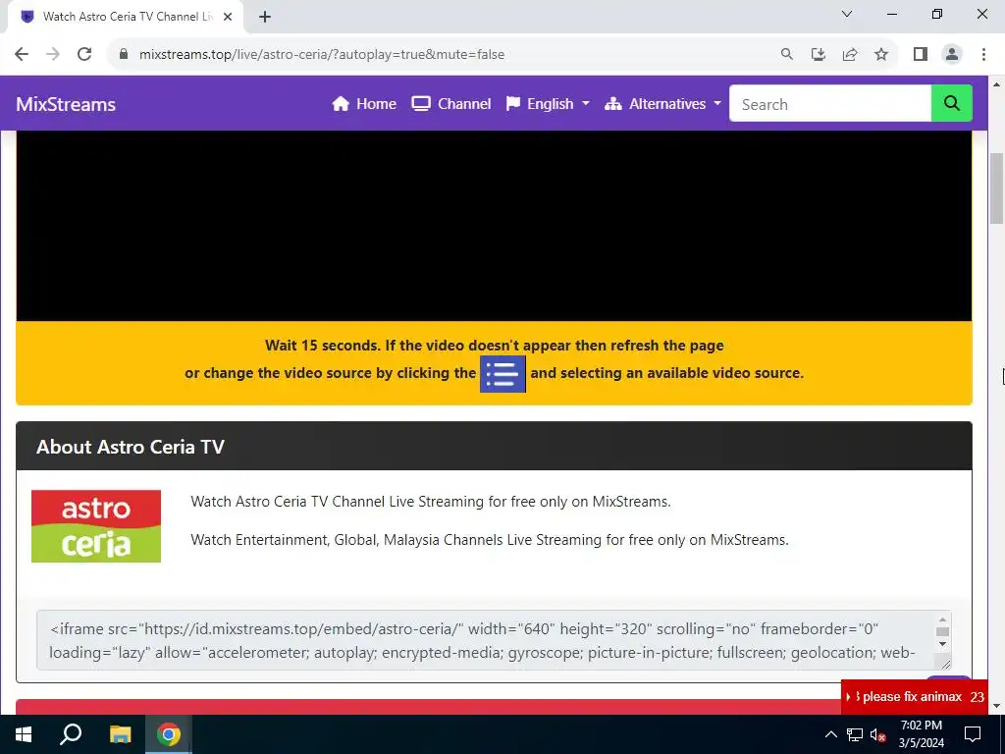Open the Chrome three-dot menu
This screenshot has width=1005, height=754.
[983, 55]
